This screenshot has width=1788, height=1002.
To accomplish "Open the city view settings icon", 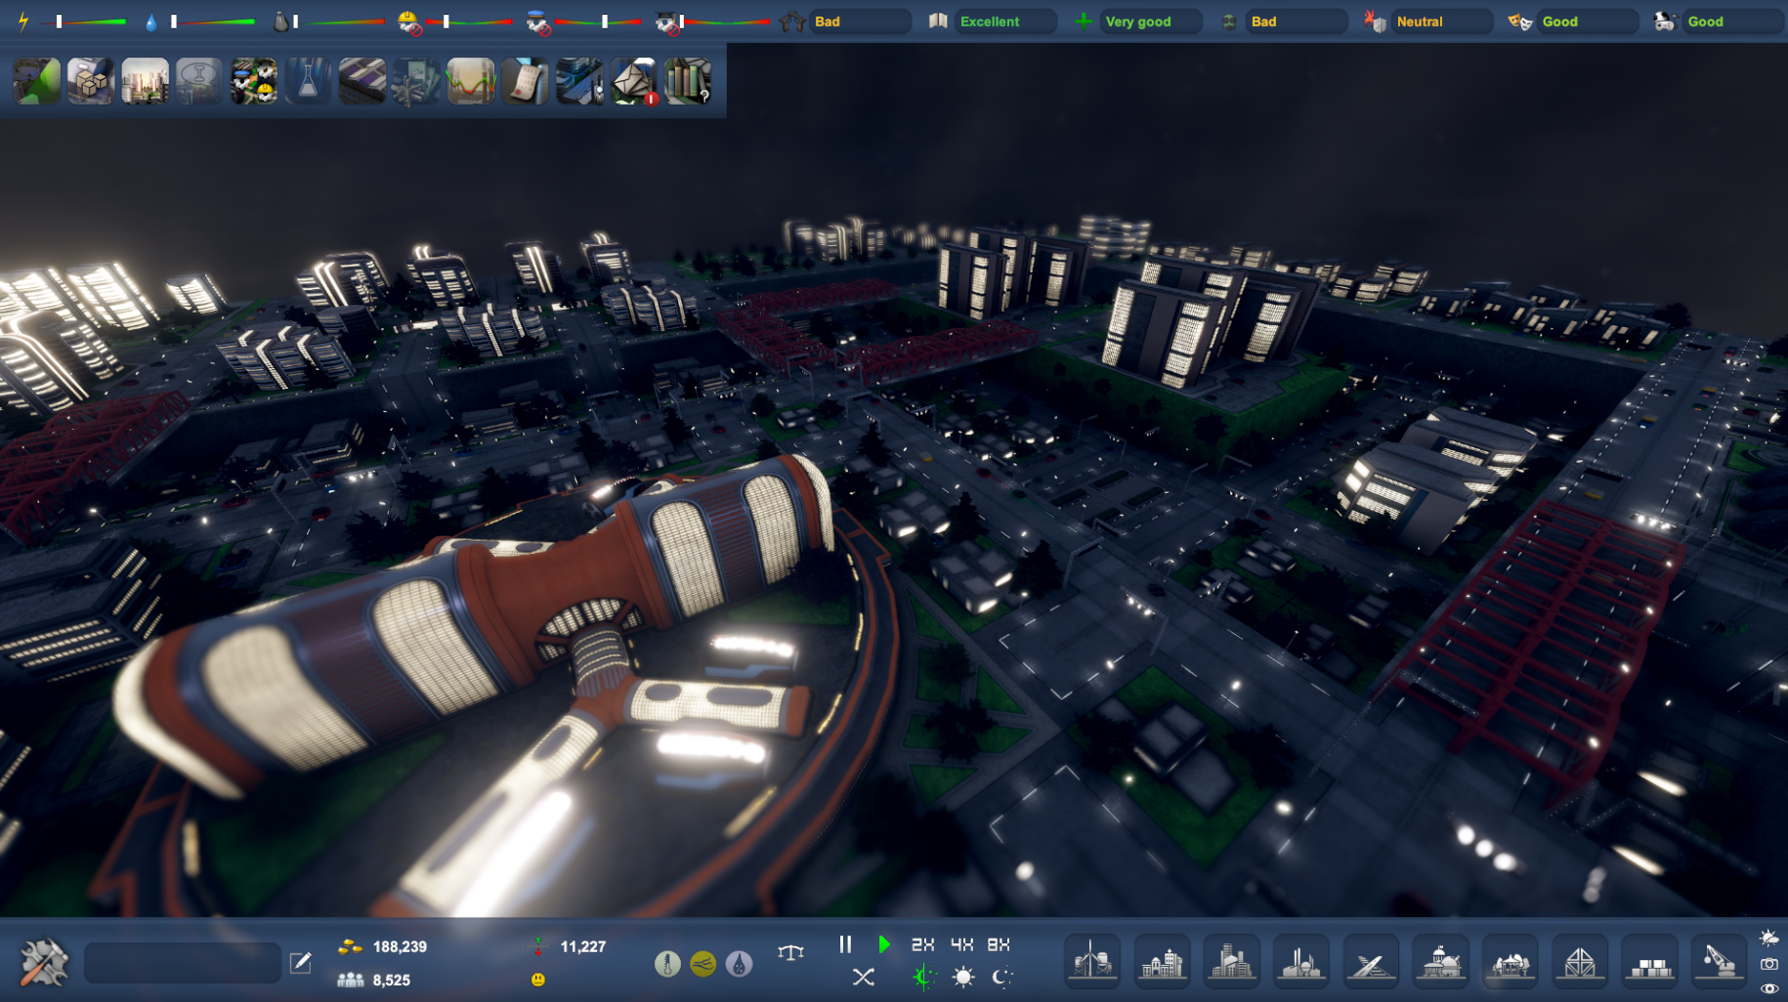I will point(579,80).
